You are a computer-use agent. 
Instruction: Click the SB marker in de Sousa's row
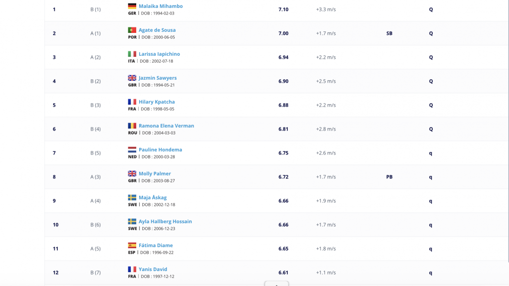pyautogui.click(x=389, y=33)
